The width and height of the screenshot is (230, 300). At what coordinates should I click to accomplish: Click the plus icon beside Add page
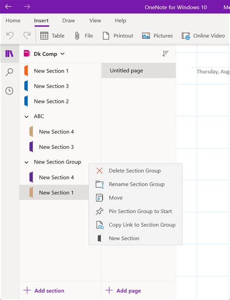pyautogui.click(x=109, y=290)
